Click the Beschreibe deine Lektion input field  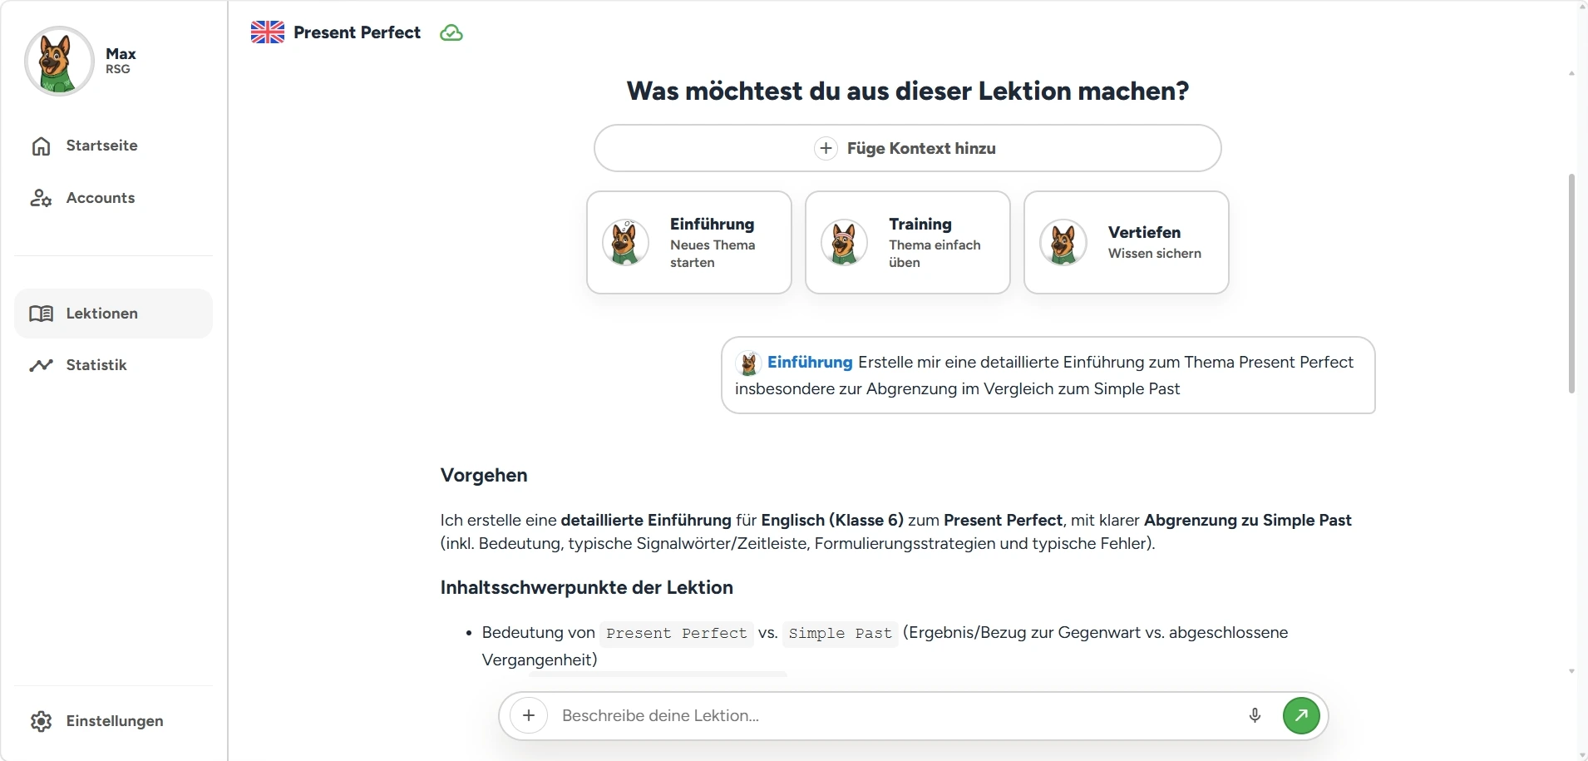[x=896, y=715]
